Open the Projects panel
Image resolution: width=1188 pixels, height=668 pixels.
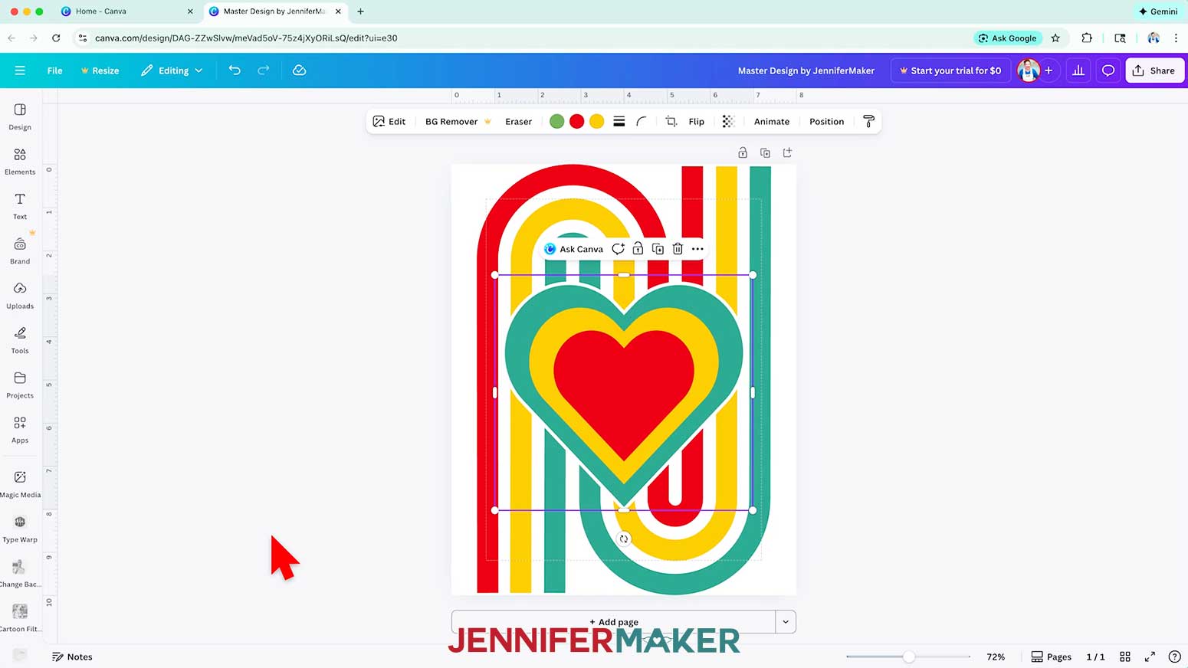(x=20, y=385)
